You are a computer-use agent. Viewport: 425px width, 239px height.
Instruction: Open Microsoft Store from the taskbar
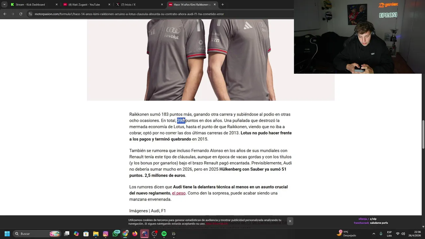tap(86, 234)
